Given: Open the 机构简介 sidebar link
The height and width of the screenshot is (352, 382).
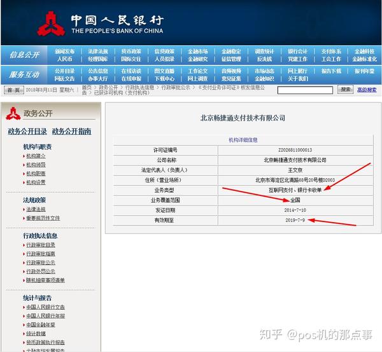Looking at the screenshot, I should (36, 156).
